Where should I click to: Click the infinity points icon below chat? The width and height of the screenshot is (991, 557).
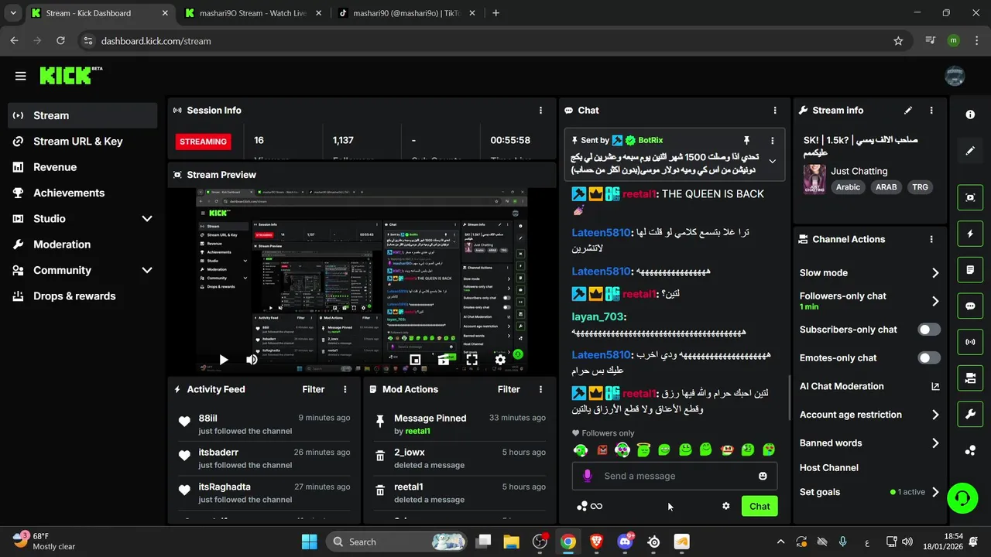[596, 506]
